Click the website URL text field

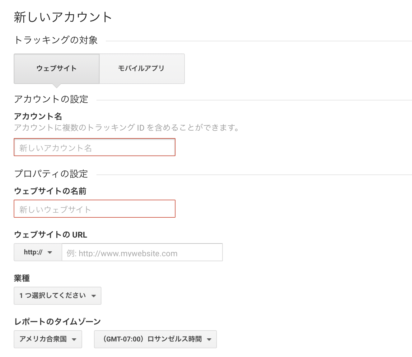tap(142, 253)
